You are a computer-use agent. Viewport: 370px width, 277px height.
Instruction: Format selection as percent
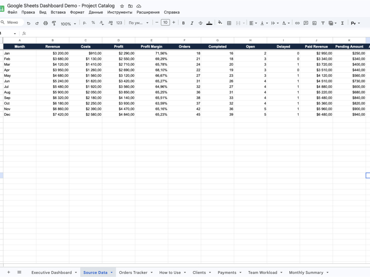click(93, 23)
